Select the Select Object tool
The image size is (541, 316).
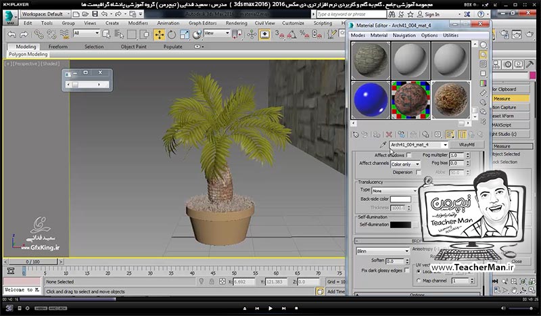click(106, 35)
